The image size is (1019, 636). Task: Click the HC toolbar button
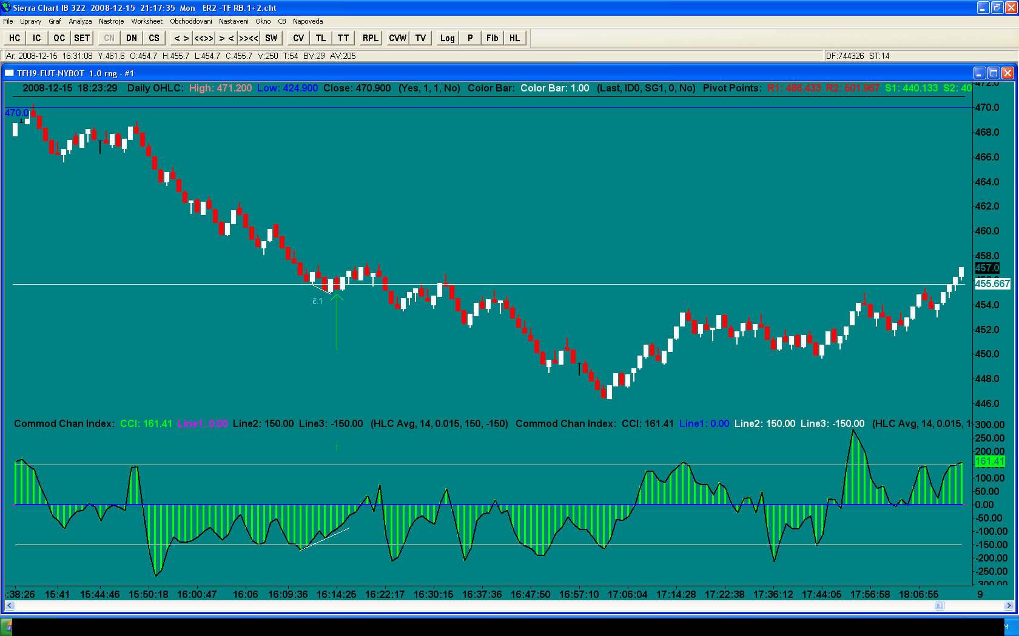pos(15,38)
